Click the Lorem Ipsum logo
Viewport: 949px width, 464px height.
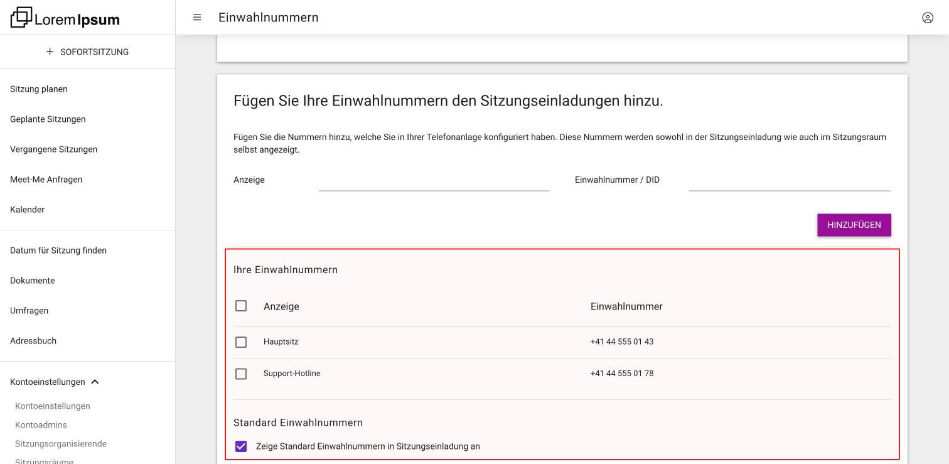point(65,18)
